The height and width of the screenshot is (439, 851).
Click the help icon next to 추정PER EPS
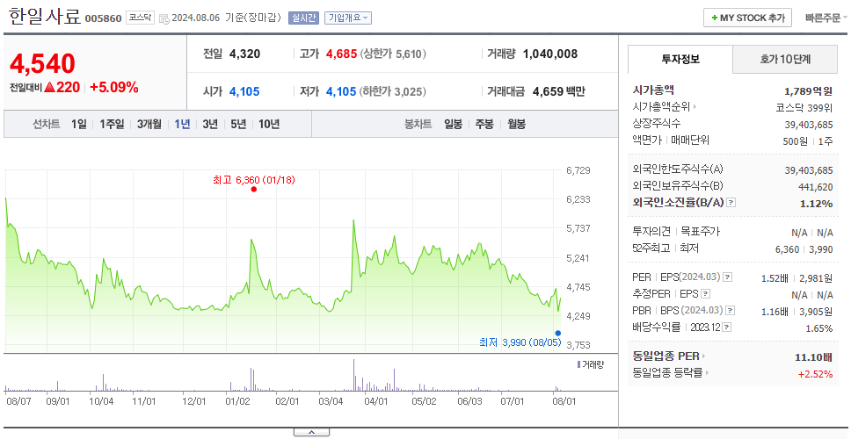tap(706, 294)
